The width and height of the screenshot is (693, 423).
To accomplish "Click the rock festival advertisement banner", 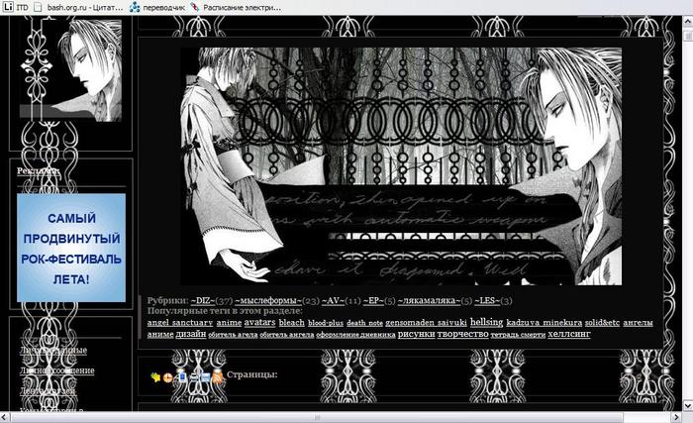I will coord(71,248).
